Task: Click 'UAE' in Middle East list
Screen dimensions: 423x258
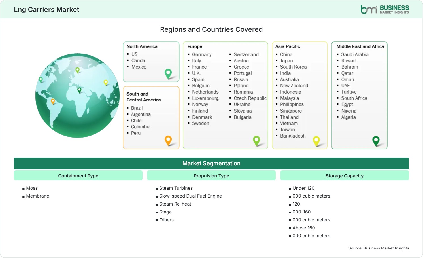Action: [x=345, y=86]
